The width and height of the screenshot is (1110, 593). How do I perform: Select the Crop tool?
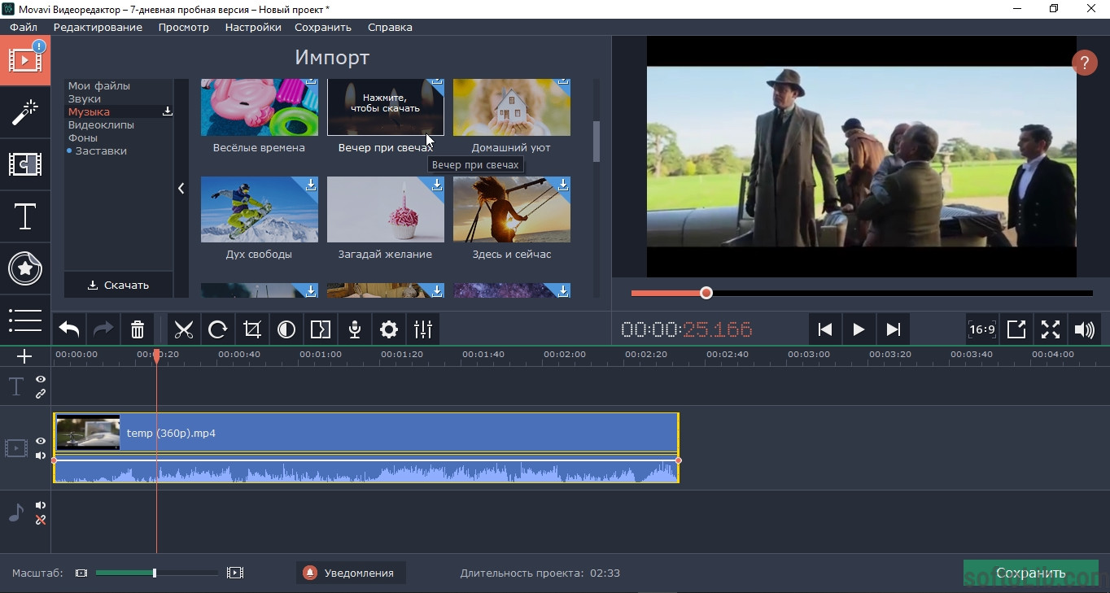coord(252,329)
